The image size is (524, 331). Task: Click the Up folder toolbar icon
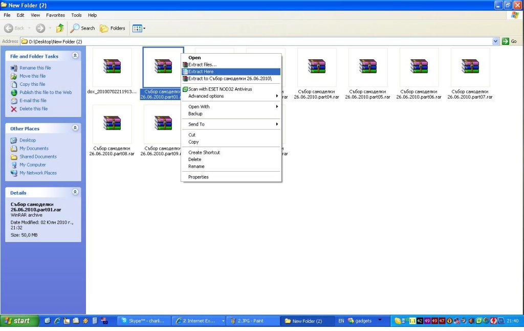pyautogui.click(x=60, y=28)
